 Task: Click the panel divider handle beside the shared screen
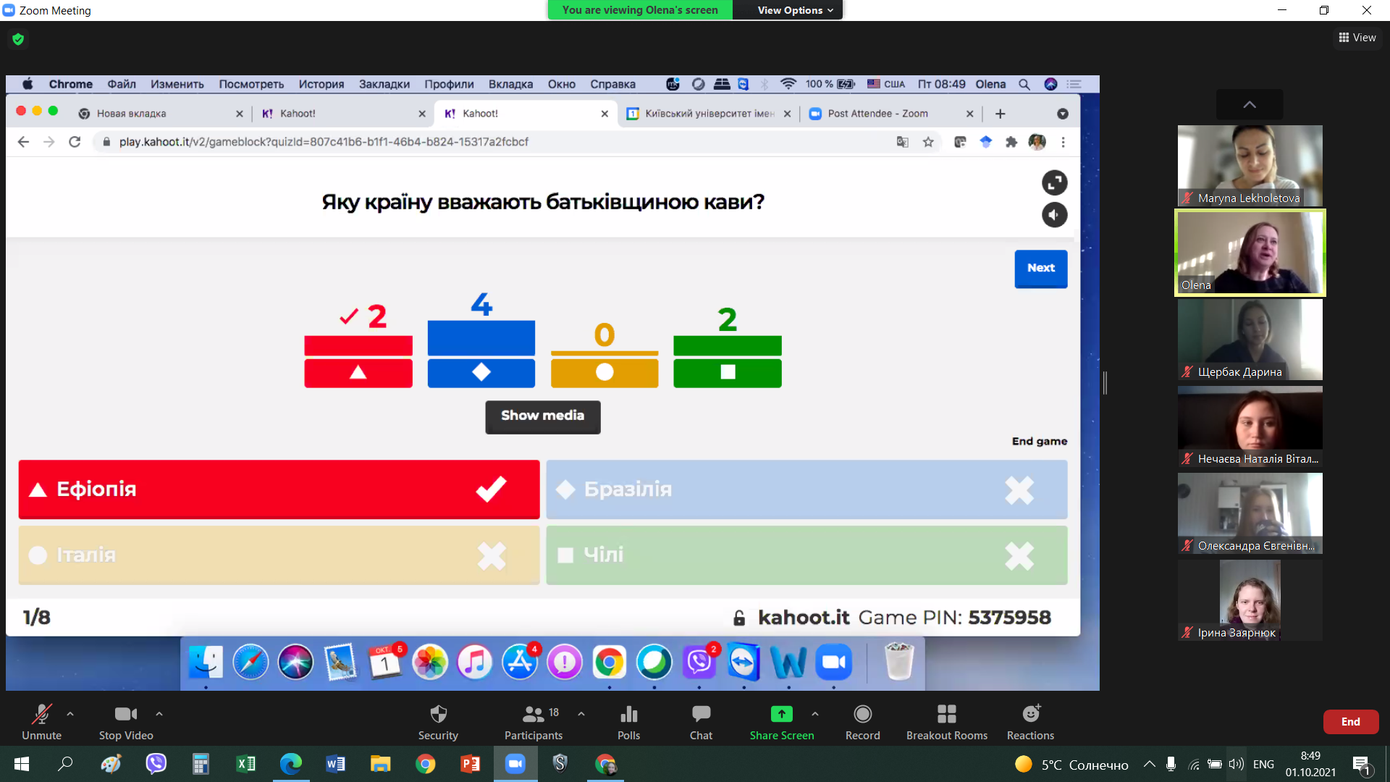[x=1105, y=382]
